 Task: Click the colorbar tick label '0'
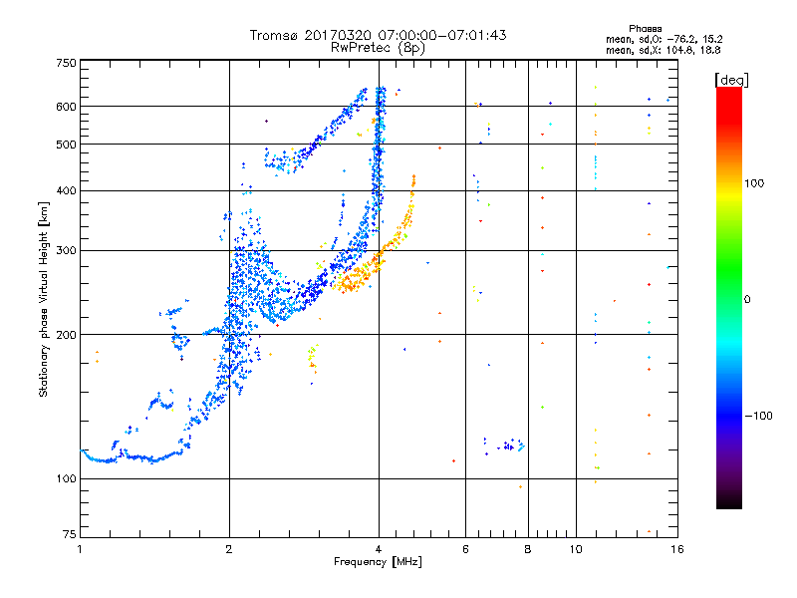coord(747,300)
